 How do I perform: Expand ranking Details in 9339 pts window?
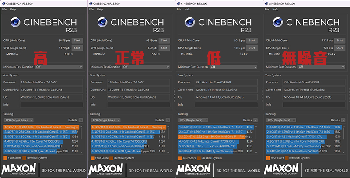coord(168,120)
